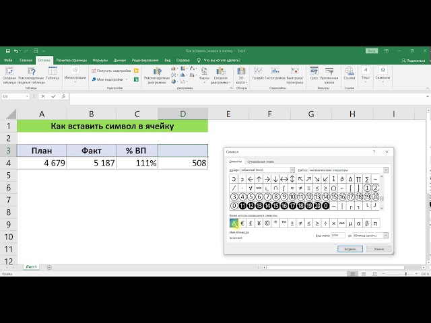This screenshot has width=431, height=323.
Task: Switch to the Данные ribbon tab
Action: point(120,60)
